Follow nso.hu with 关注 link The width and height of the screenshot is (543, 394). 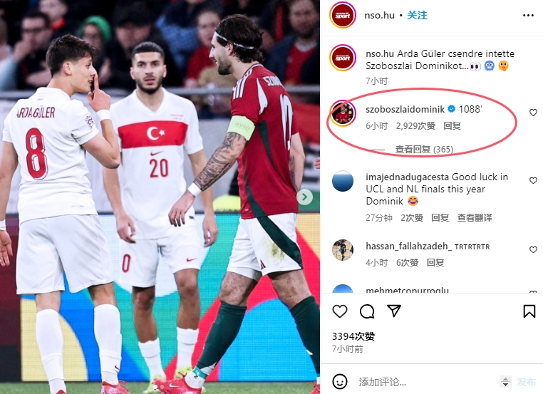[417, 15]
